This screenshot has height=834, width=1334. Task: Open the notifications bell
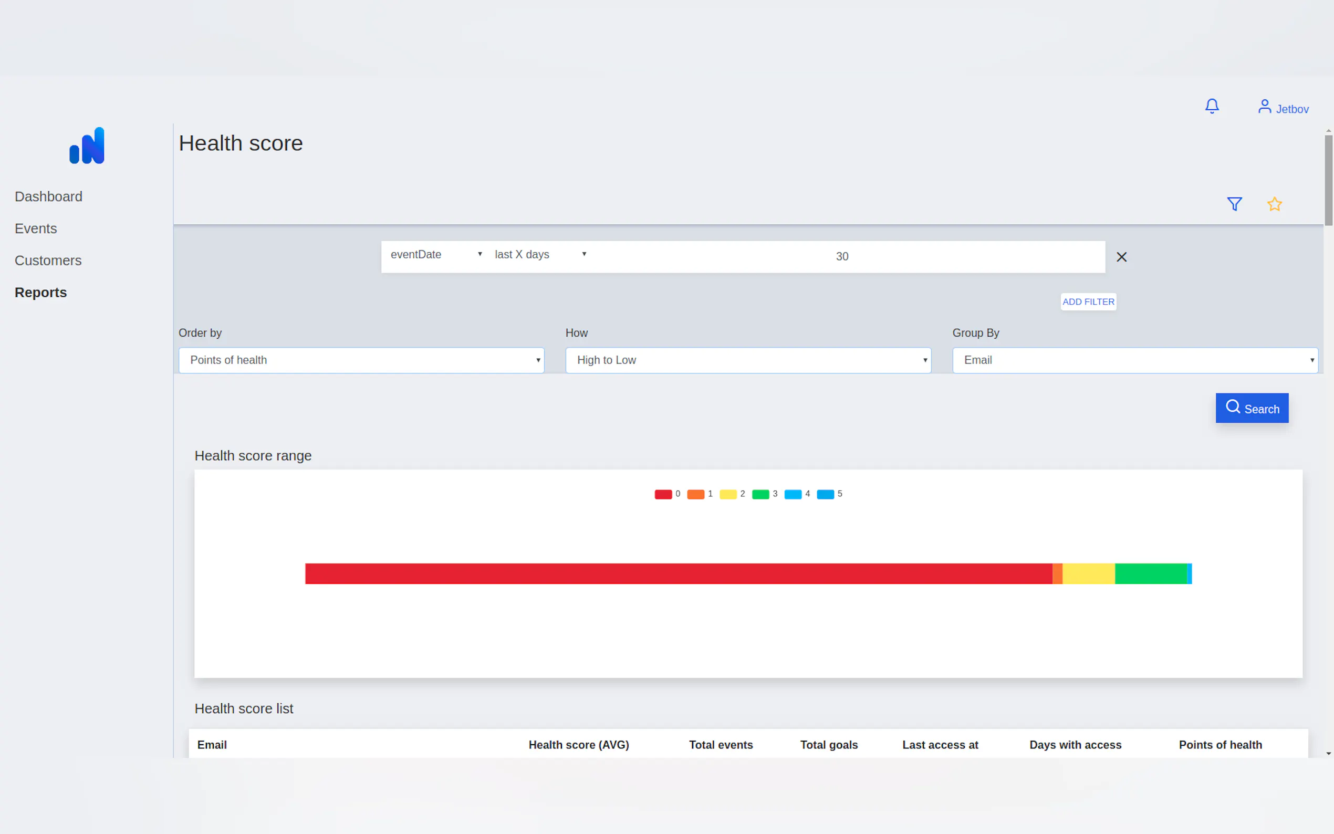point(1212,106)
